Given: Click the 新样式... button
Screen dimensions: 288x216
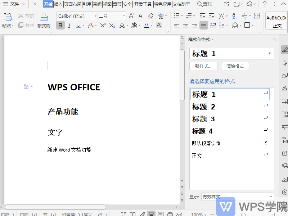Looking at the screenshot, I should (x=203, y=66).
